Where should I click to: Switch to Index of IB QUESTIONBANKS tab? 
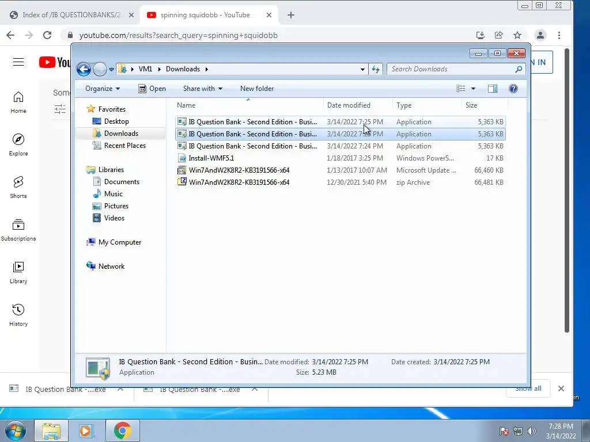coord(71,15)
